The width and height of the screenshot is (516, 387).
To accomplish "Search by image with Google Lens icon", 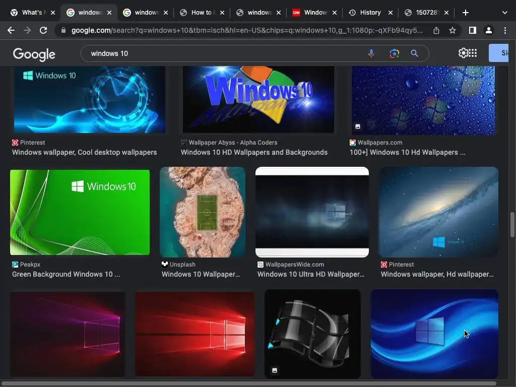I will pos(394,53).
